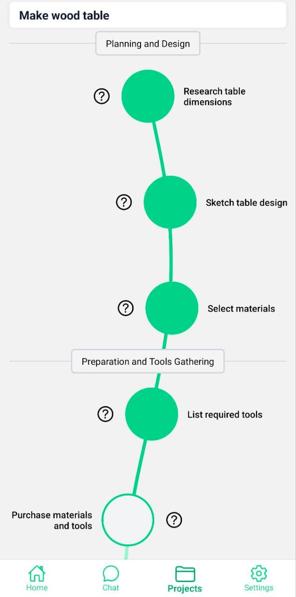The height and width of the screenshot is (597, 296).
Task: Toggle completion of Sketch table design node
Action: [x=170, y=202]
